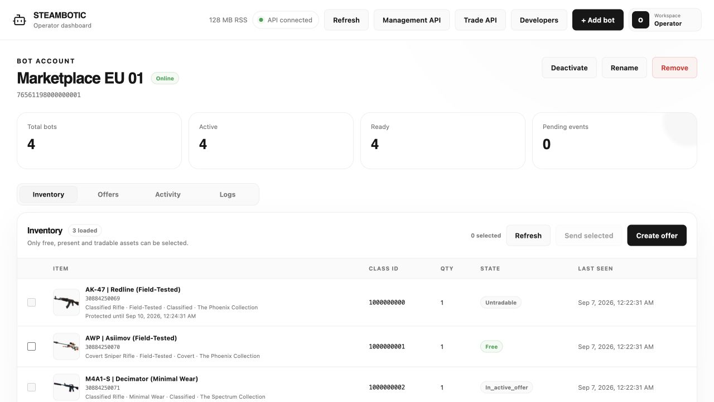
Task: Open the Developers section
Action: tap(539, 20)
